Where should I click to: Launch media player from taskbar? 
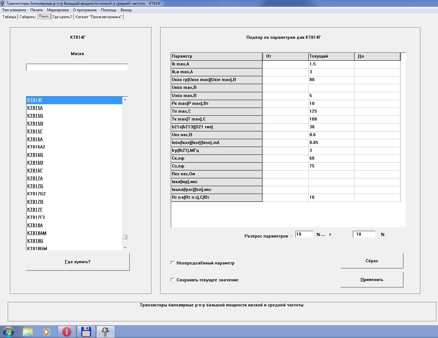(x=47, y=332)
